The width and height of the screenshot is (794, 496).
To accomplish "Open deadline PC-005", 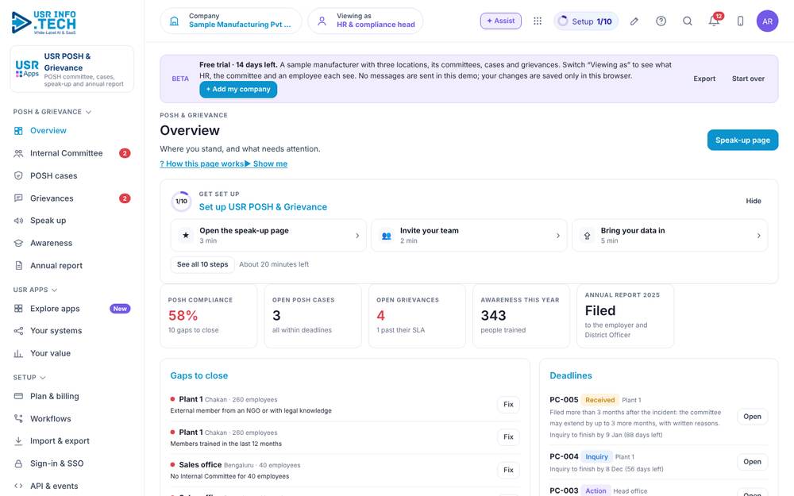I will point(752,417).
